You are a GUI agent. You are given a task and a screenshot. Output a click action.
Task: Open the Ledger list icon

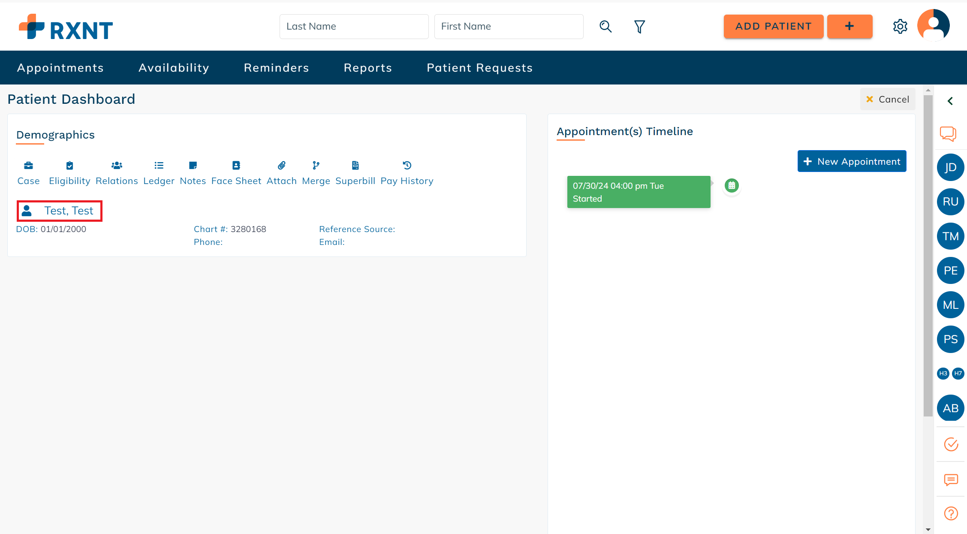click(159, 166)
